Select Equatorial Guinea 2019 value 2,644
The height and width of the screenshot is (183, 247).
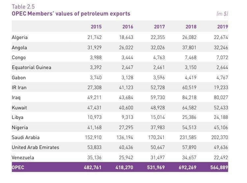click(x=222, y=67)
